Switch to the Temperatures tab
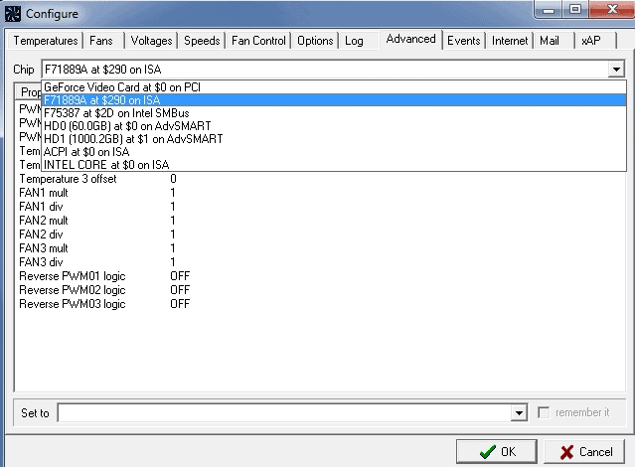The height and width of the screenshot is (467, 635). click(46, 41)
